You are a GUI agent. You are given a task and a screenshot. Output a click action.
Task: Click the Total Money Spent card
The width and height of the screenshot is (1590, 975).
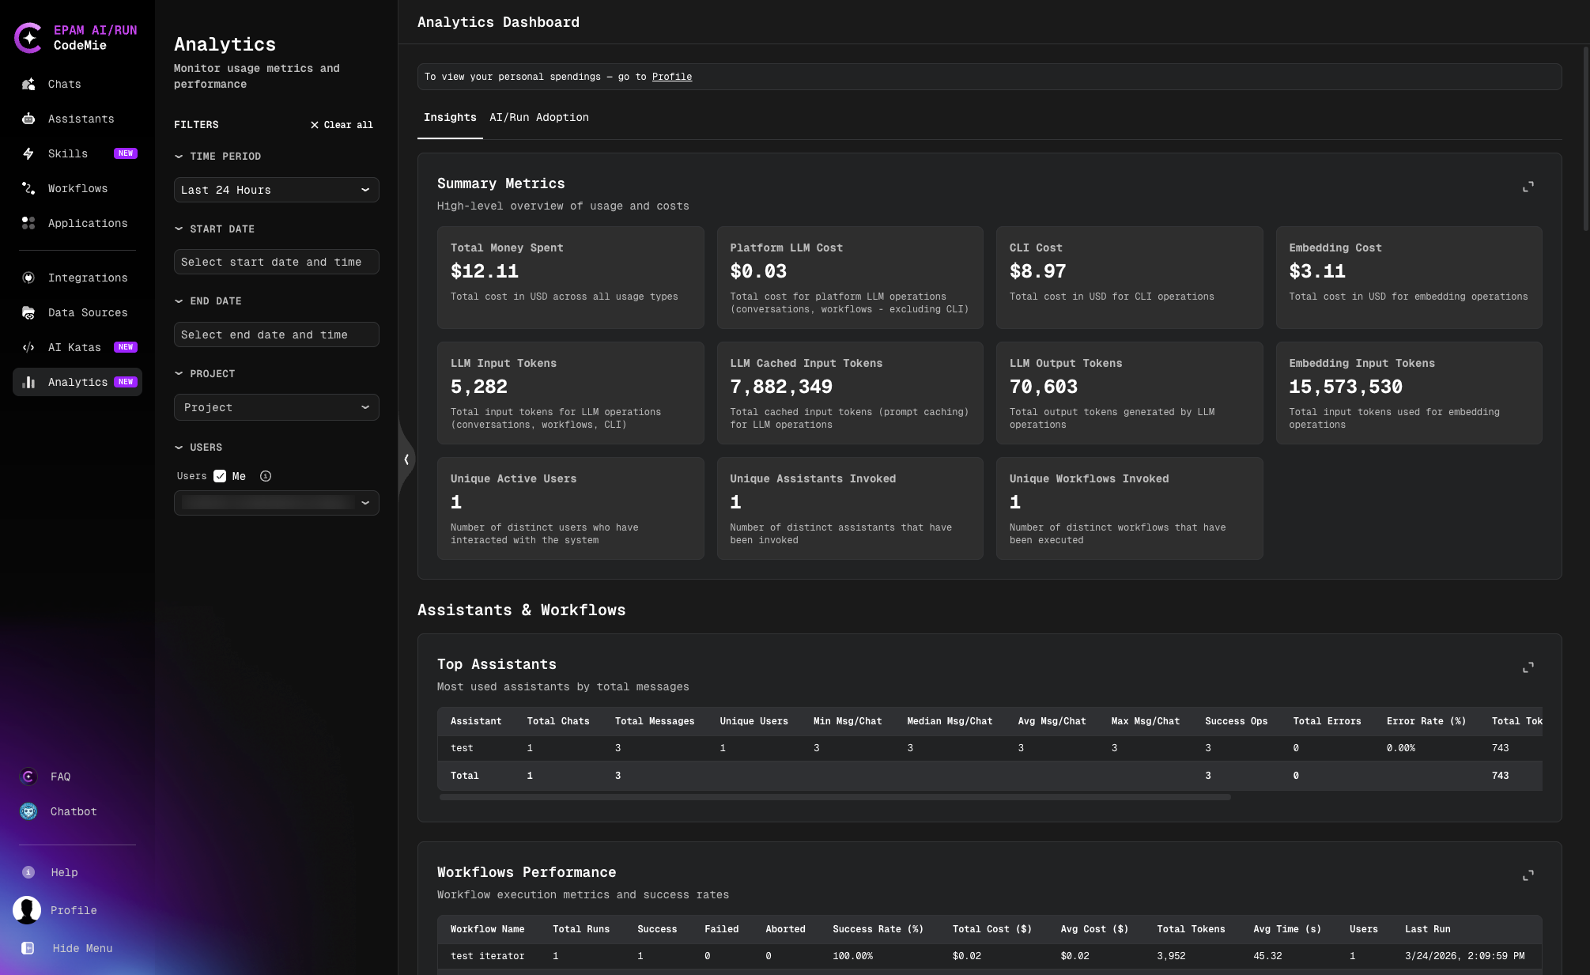click(570, 278)
